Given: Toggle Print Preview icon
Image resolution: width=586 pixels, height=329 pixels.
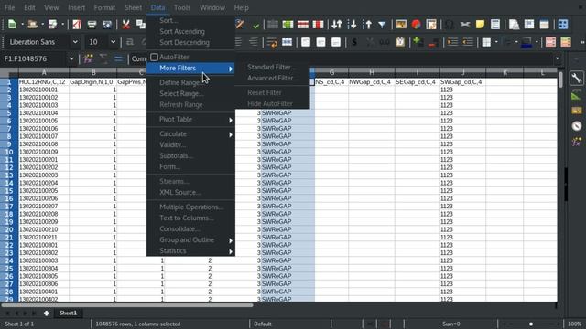Looking at the screenshot, I should pos(107,25).
